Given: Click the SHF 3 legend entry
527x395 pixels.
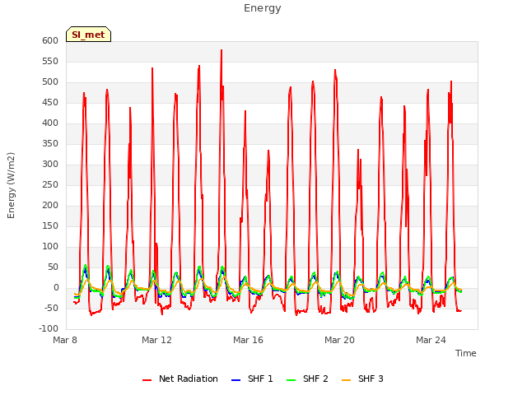Looking at the screenshot, I should [x=362, y=379].
